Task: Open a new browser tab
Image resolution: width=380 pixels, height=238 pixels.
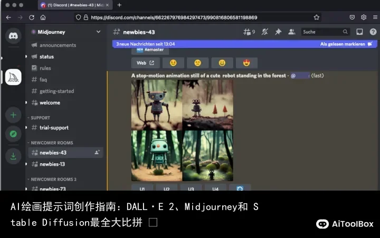Action: click(x=119, y=5)
